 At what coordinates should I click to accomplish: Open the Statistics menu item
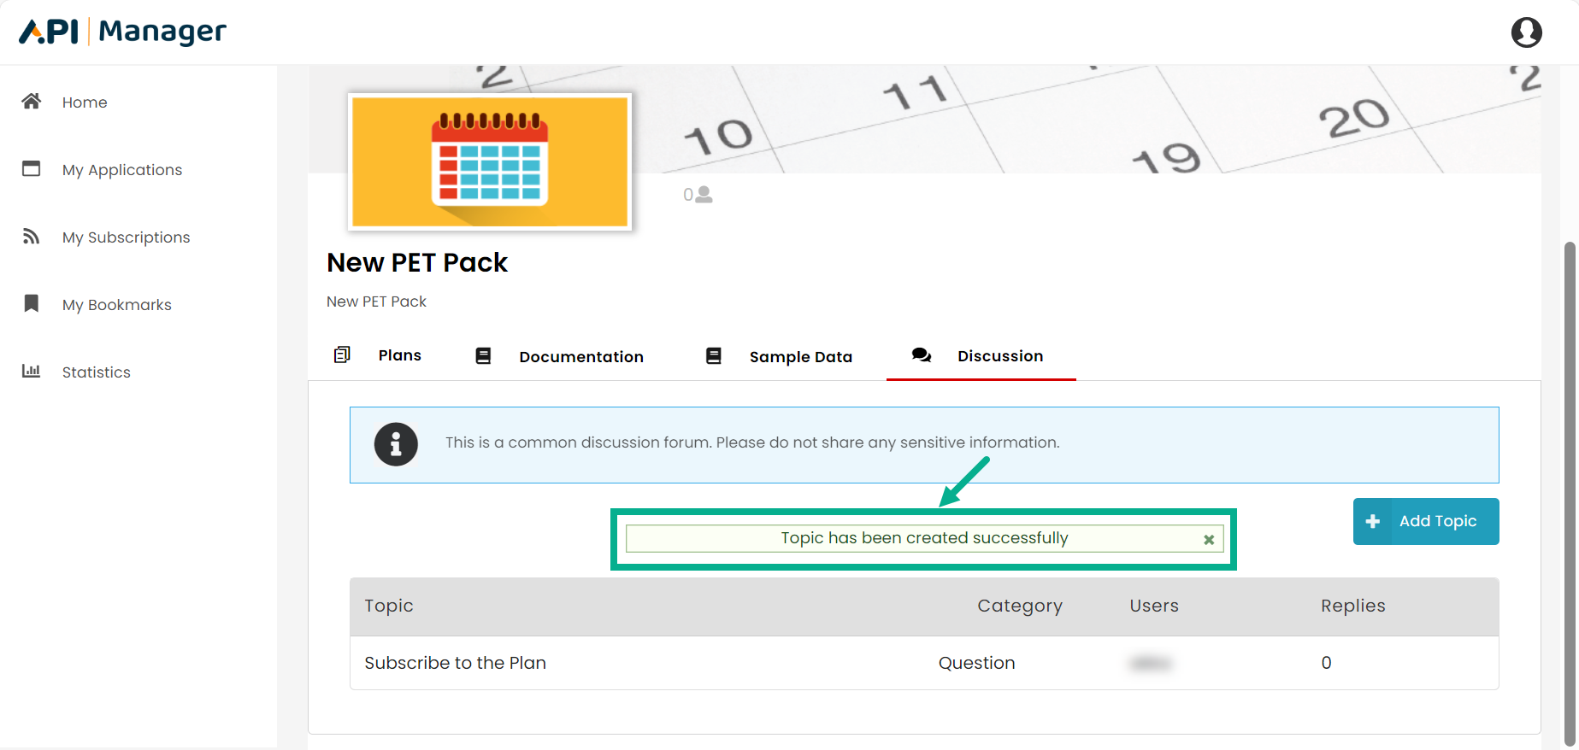96,372
